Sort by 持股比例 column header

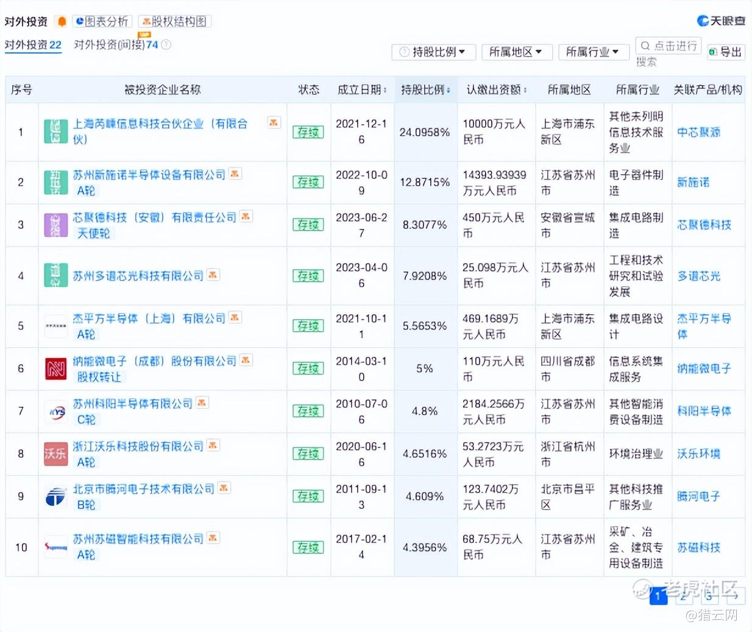click(425, 90)
